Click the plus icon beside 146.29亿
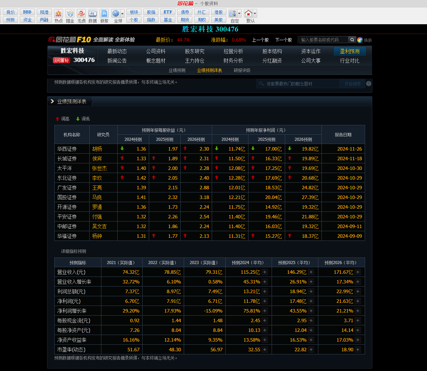Viewport: 427px width, 371px height. point(311,272)
